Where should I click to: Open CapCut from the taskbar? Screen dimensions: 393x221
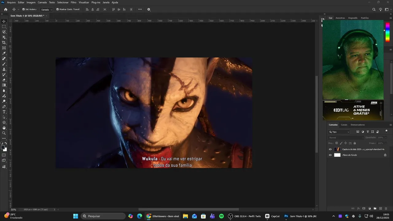click(x=272, y=216)
